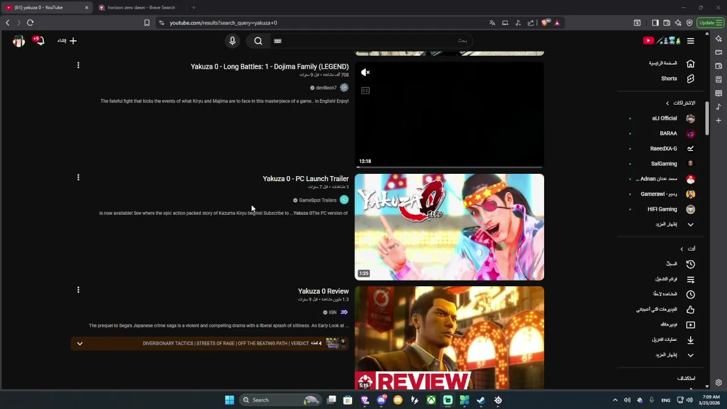
Task: Unmute the Dojima Family preview video
Action: pyautogui.click(x=365, y=72)
